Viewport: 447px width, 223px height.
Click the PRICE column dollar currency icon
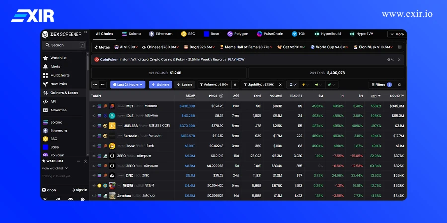click(x=221, y=96)
